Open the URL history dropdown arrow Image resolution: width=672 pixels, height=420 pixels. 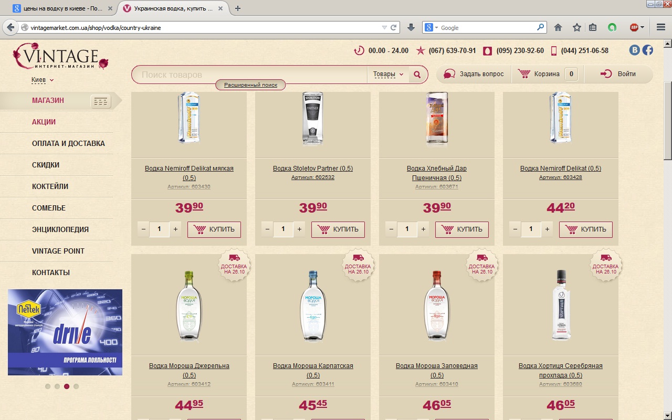[385, 27]
